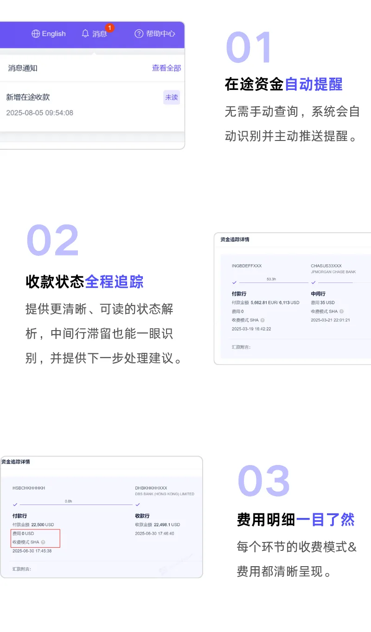Image resolution: width=371 pixels, height=632 pixels.
Task: Click info icon beside 付款行 收费模式 SHA
Action: [262, 319]
